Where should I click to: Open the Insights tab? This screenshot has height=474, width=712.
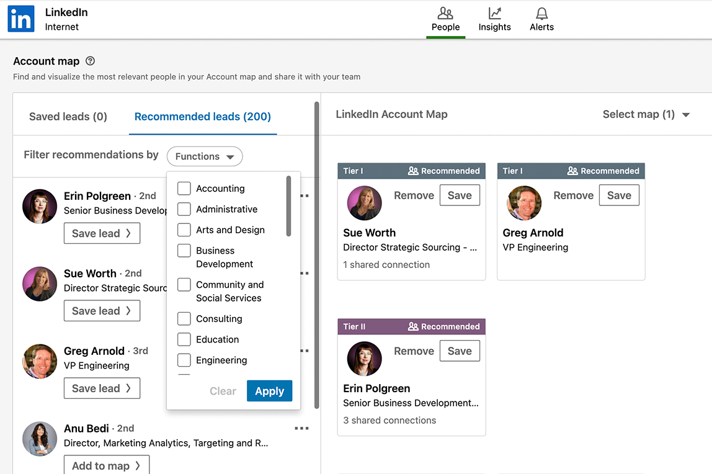coord(494,19)
